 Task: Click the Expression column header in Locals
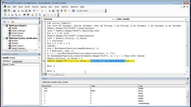(66, 86)
